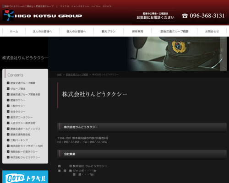
Task: Open 三和パーキング sidebar link
Action: tap(19, 140)
